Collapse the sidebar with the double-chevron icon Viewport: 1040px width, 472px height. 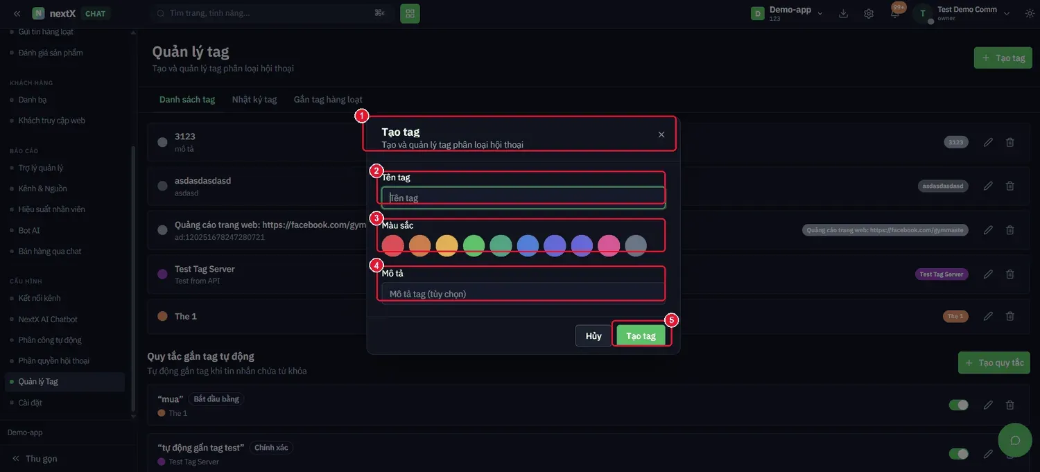click(17, 13)
